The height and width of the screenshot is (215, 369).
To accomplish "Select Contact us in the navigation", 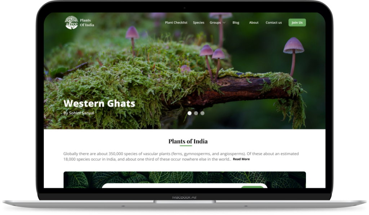I will (274, 23).
